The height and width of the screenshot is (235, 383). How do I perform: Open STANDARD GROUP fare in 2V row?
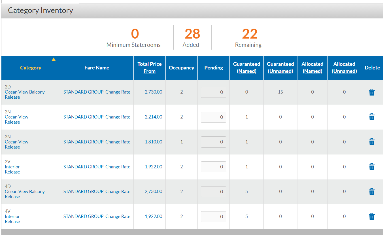[83, 167]
